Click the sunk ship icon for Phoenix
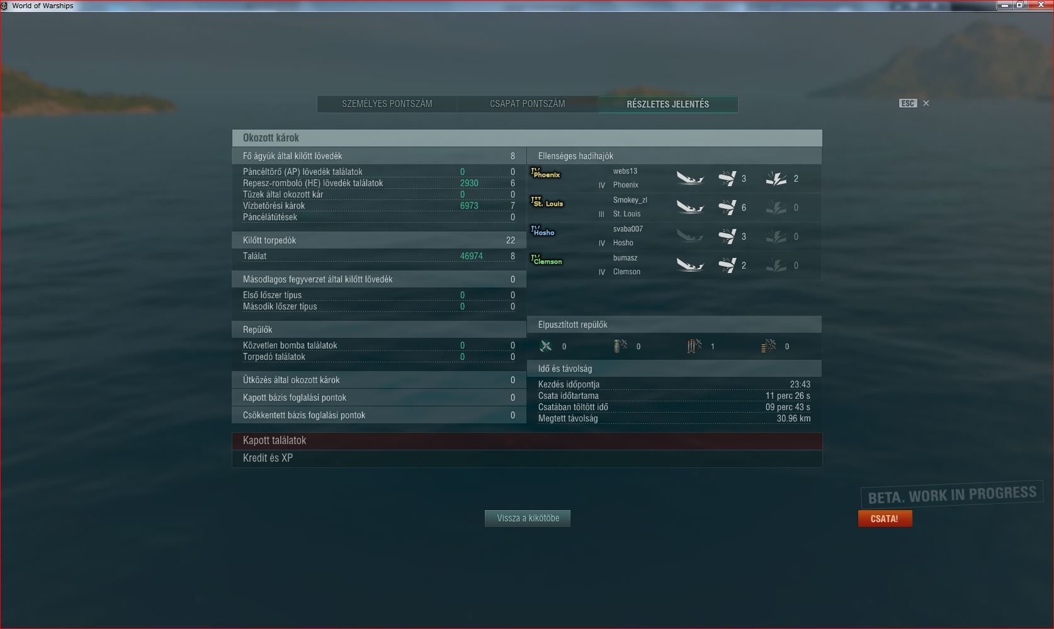Viewport: 1054px width, 629px height. coord(690,179)
